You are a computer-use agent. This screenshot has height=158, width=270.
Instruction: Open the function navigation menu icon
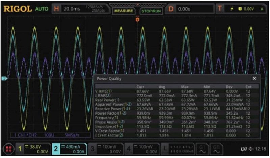click(9, 149)
